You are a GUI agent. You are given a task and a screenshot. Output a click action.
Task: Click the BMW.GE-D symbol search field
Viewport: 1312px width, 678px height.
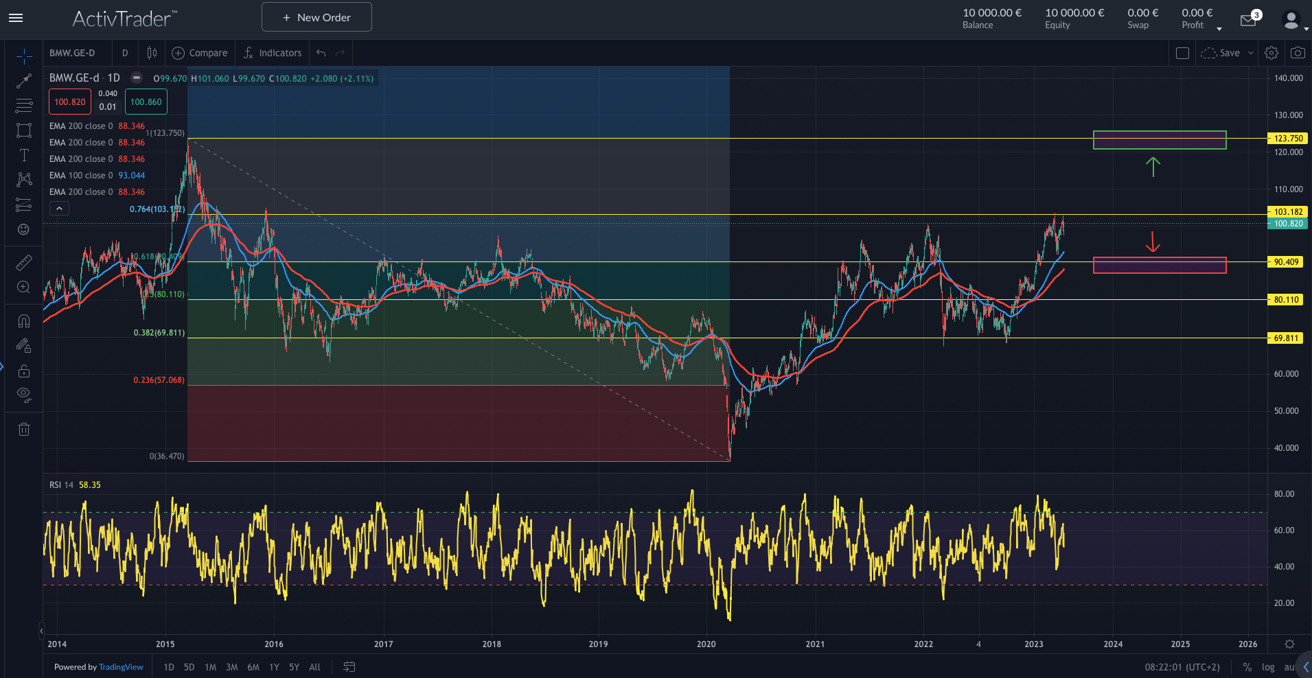73,53
